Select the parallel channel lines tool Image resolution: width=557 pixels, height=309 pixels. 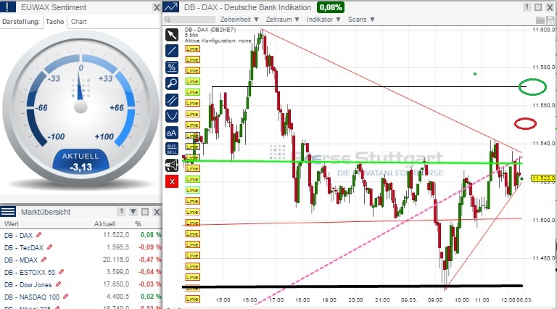pos(172,100)
